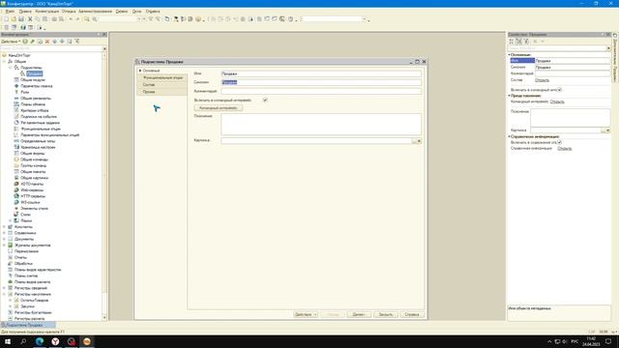Click into the Пояснение text area in dialog
Screen dimensions: 619x348
tap(321, 125)
